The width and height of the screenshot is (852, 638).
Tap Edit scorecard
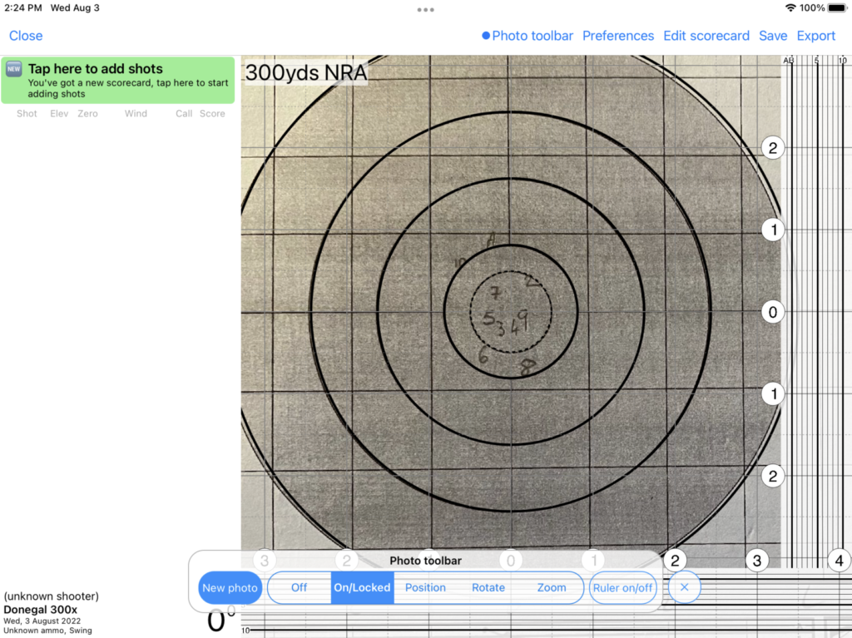[706, 36]
